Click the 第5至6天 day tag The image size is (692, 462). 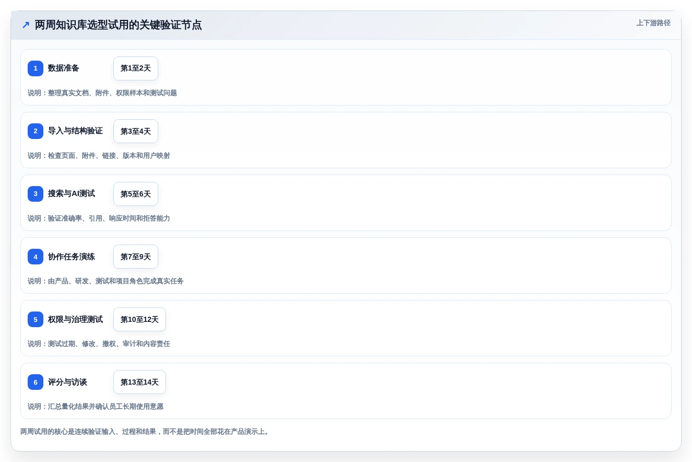pos(136,194)
